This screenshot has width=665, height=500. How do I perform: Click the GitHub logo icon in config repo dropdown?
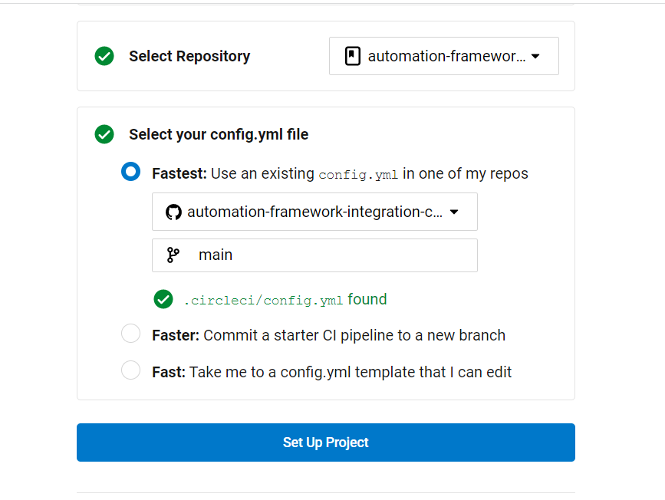[173, 212]
